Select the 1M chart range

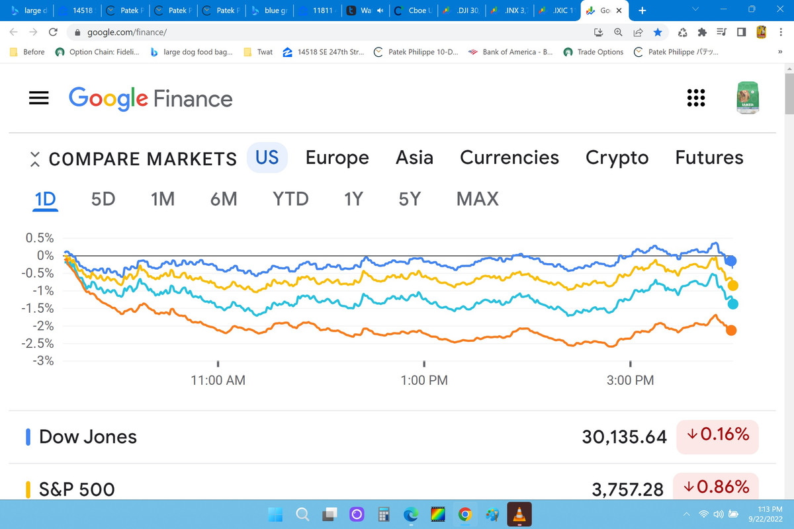[163, 198]
